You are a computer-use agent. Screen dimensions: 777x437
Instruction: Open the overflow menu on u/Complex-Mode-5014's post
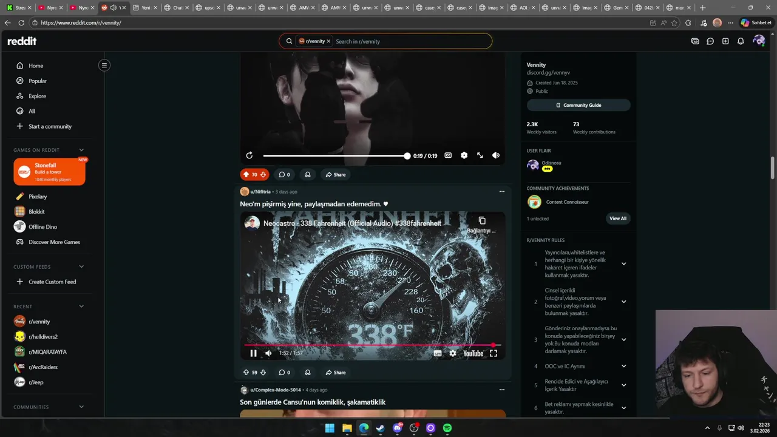pyautogui.click(x=502, y=390)
